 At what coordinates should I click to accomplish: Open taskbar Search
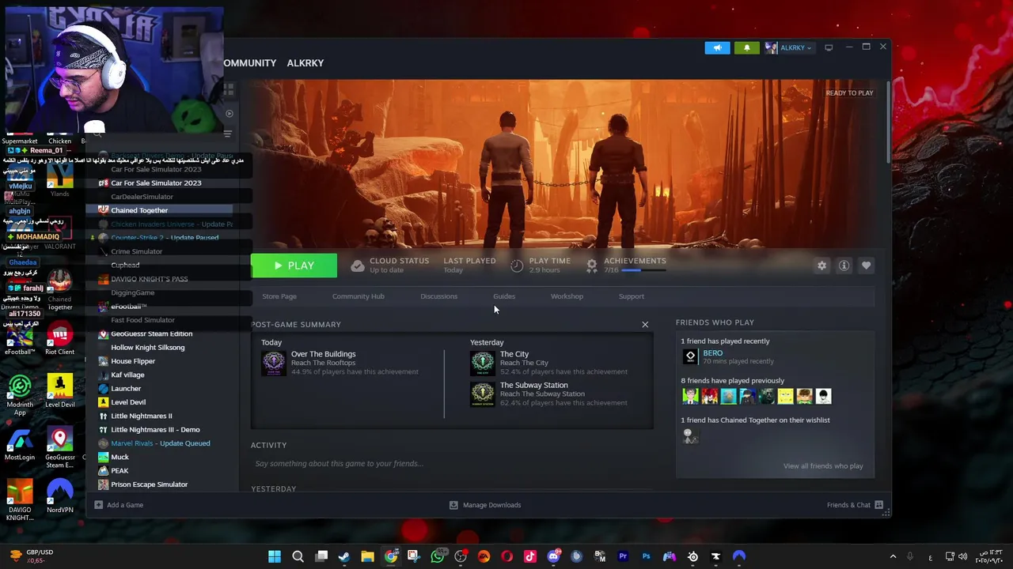coord(298,556)
